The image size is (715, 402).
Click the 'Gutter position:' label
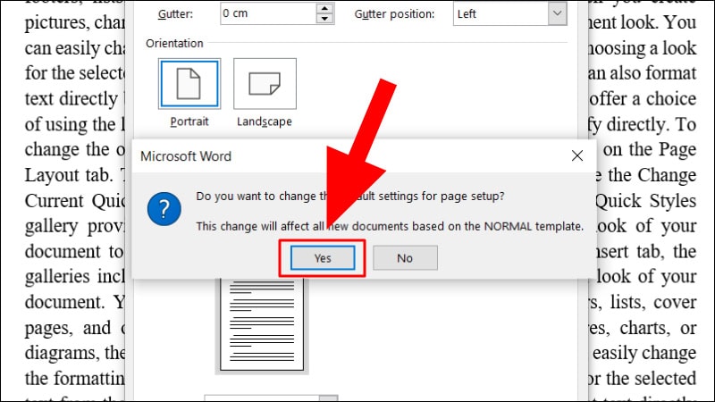[x=394, y=14]
